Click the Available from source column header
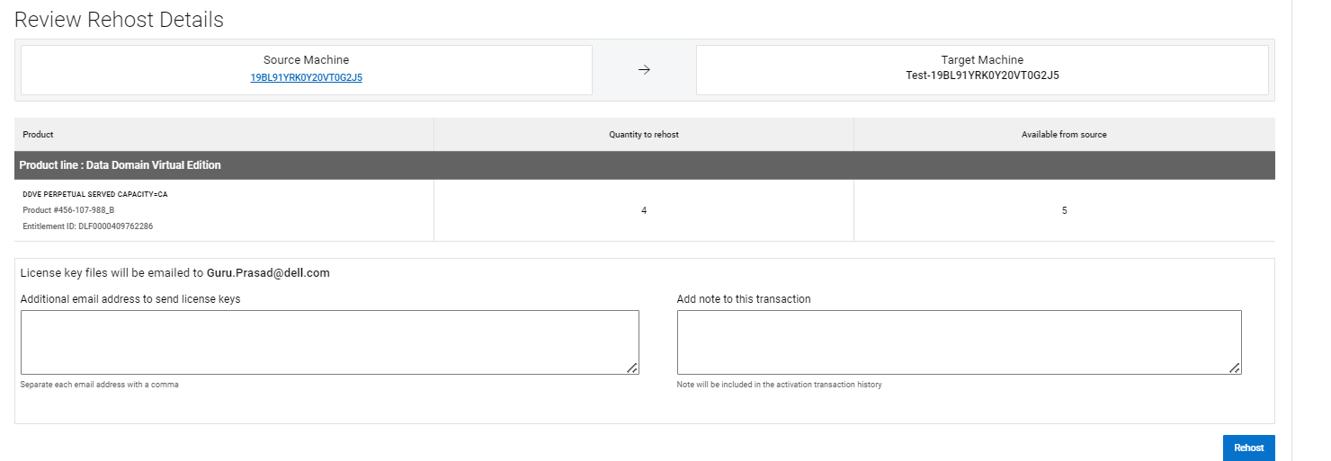This screenshot has width=1331, height=461. click(1064, 135)
